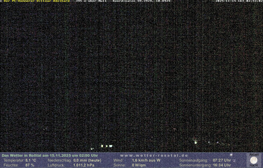Viewport: 263px width, 168px height.
Task: Click the 'Nacht' label below the moon
Action: [254, 165]
